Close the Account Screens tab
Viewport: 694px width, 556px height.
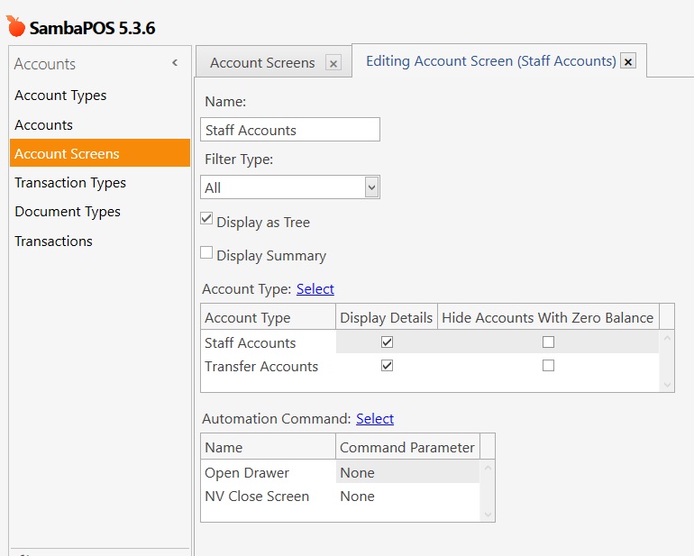pos(333,63)
